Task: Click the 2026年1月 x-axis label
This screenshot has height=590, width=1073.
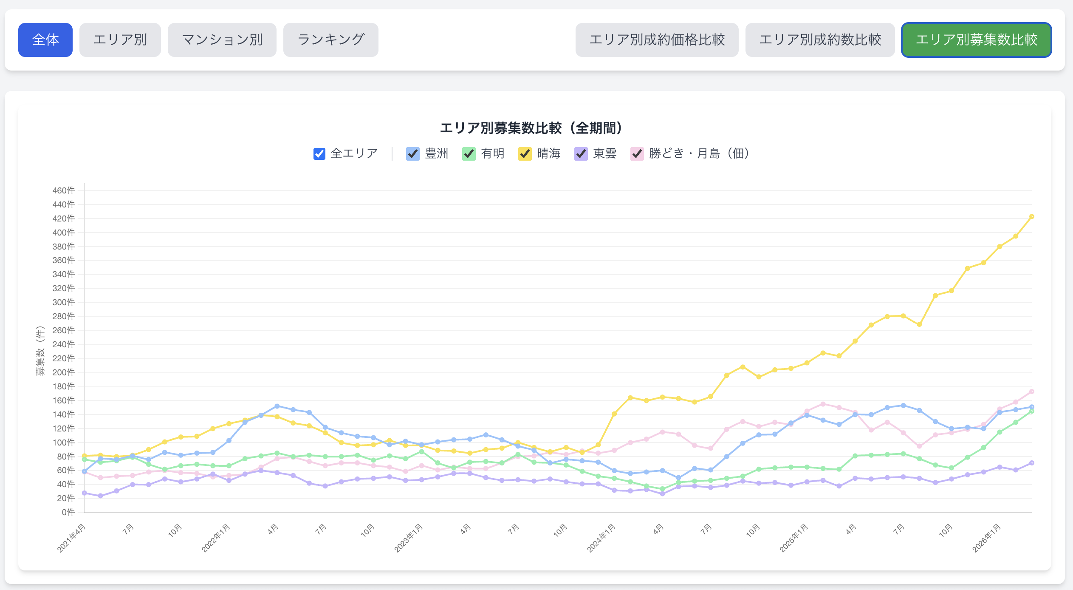Action: pyautogui.click(x=987, y=538)
